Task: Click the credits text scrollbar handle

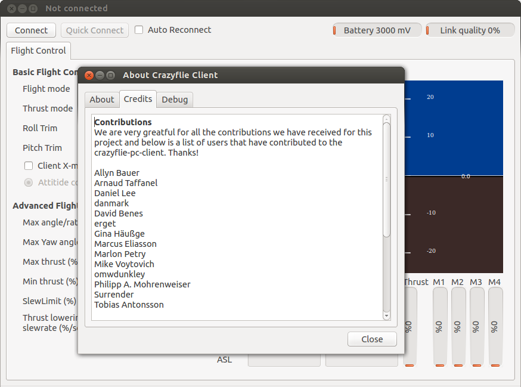Action: [x=386, y=179]
